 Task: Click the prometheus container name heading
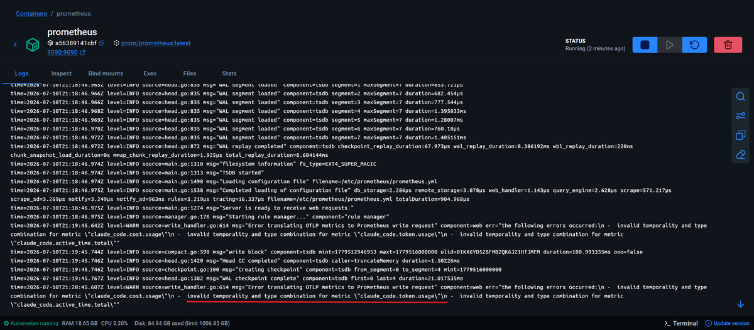tap(73, 33)
